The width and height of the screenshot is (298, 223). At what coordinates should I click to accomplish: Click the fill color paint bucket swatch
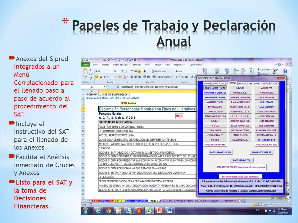(119, 77)
